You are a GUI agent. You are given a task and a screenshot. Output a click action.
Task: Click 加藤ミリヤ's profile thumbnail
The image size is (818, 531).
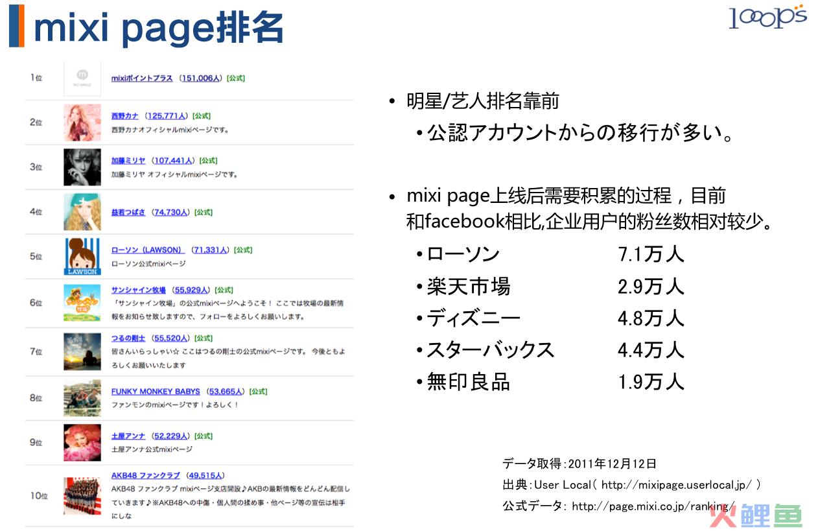click(82, 167)
